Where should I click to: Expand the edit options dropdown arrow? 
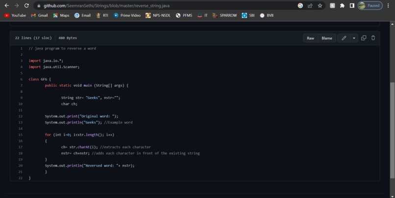[x=354, y=38]
